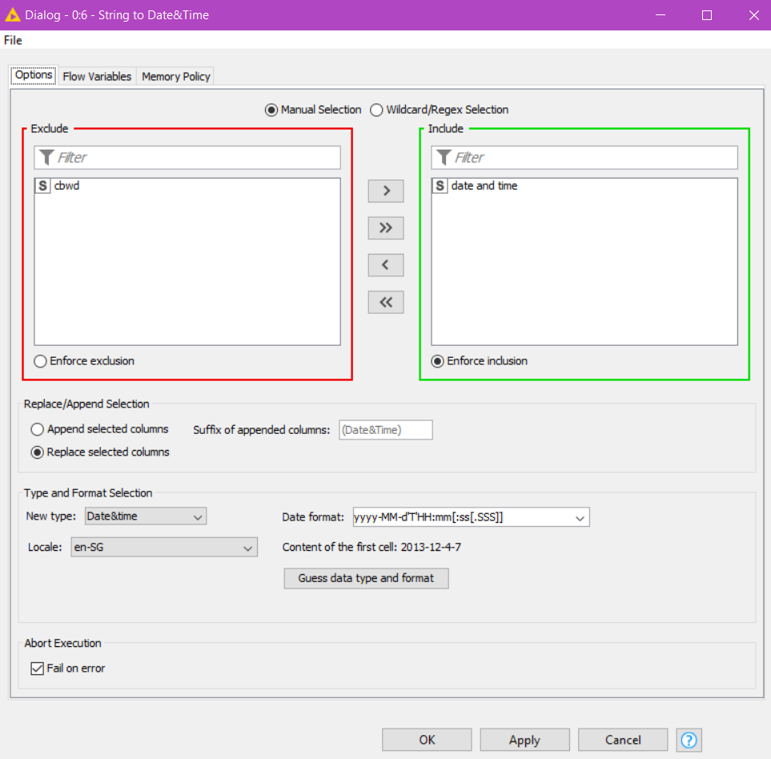The image size is (771, 759).
Task: Switch to the Flow Variables tab
Action: (x=97, y=77)
